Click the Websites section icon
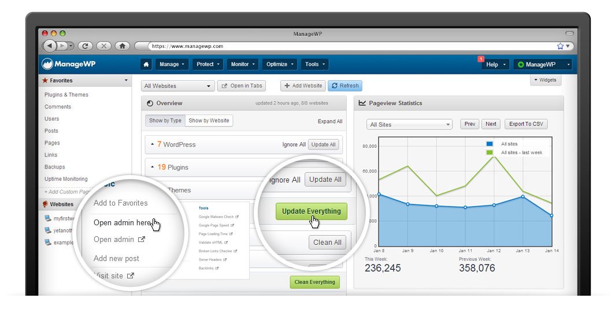The height and width of the screenshot is (309, 615). (x=45, y=204)
